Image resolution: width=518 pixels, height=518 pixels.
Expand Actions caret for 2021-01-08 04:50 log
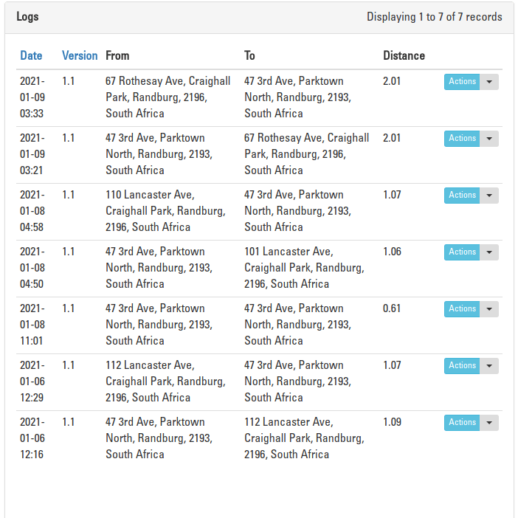click(x=490, y=252)
